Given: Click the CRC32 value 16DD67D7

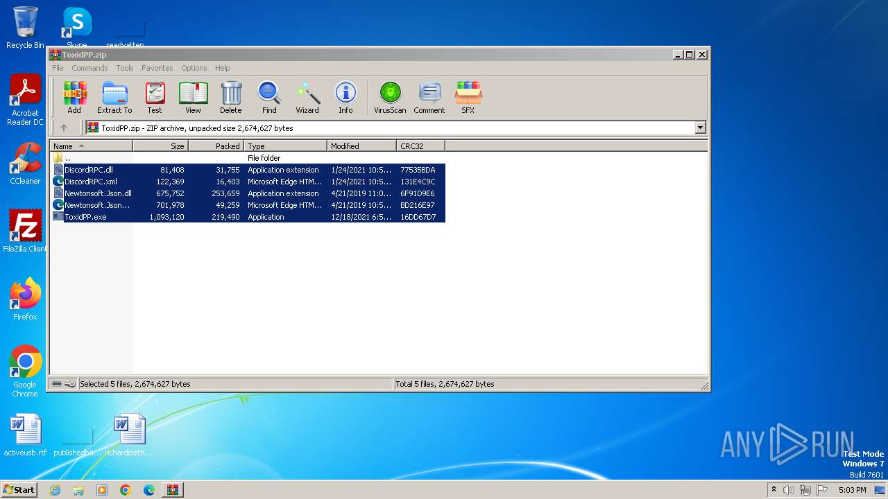Looking at the screenshot, I should tap(418, 217).
